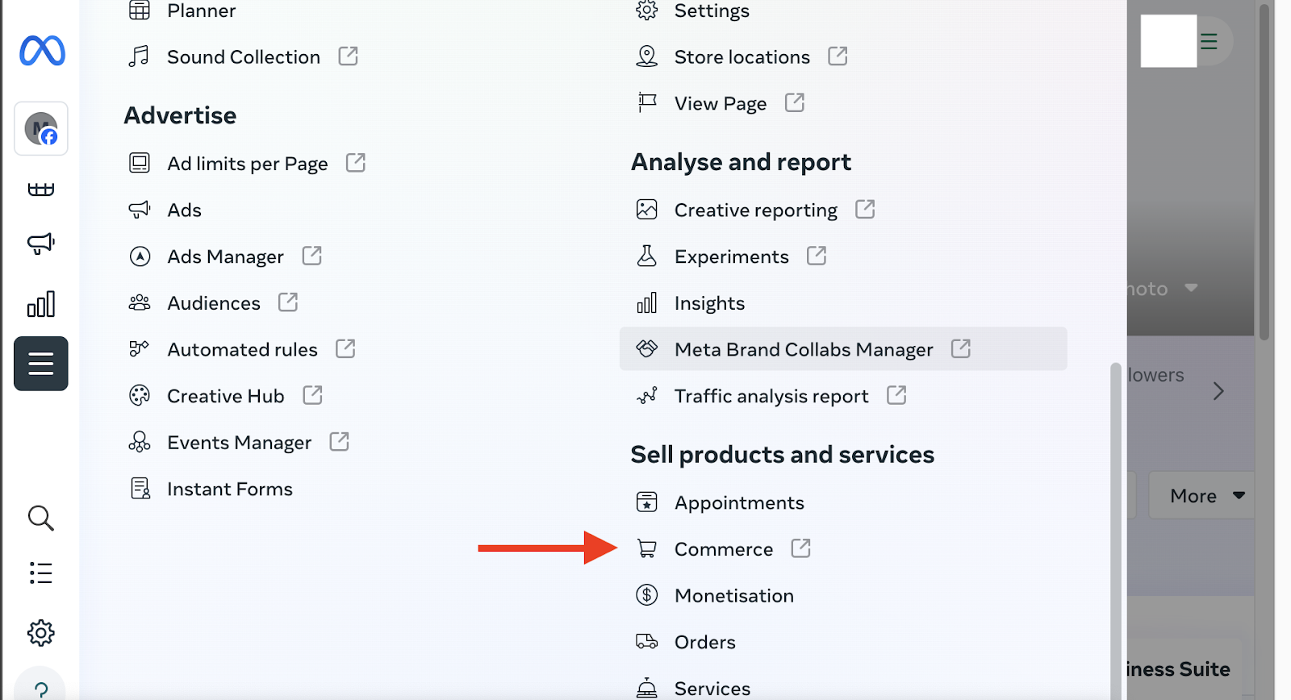Click the Commerce external link icon
This screenshot has width=1291, height=700.
click(x=800, y=548)
